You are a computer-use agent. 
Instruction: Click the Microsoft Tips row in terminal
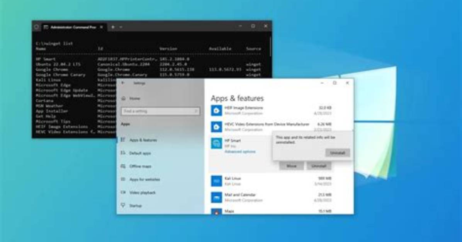tap(76, 121)
